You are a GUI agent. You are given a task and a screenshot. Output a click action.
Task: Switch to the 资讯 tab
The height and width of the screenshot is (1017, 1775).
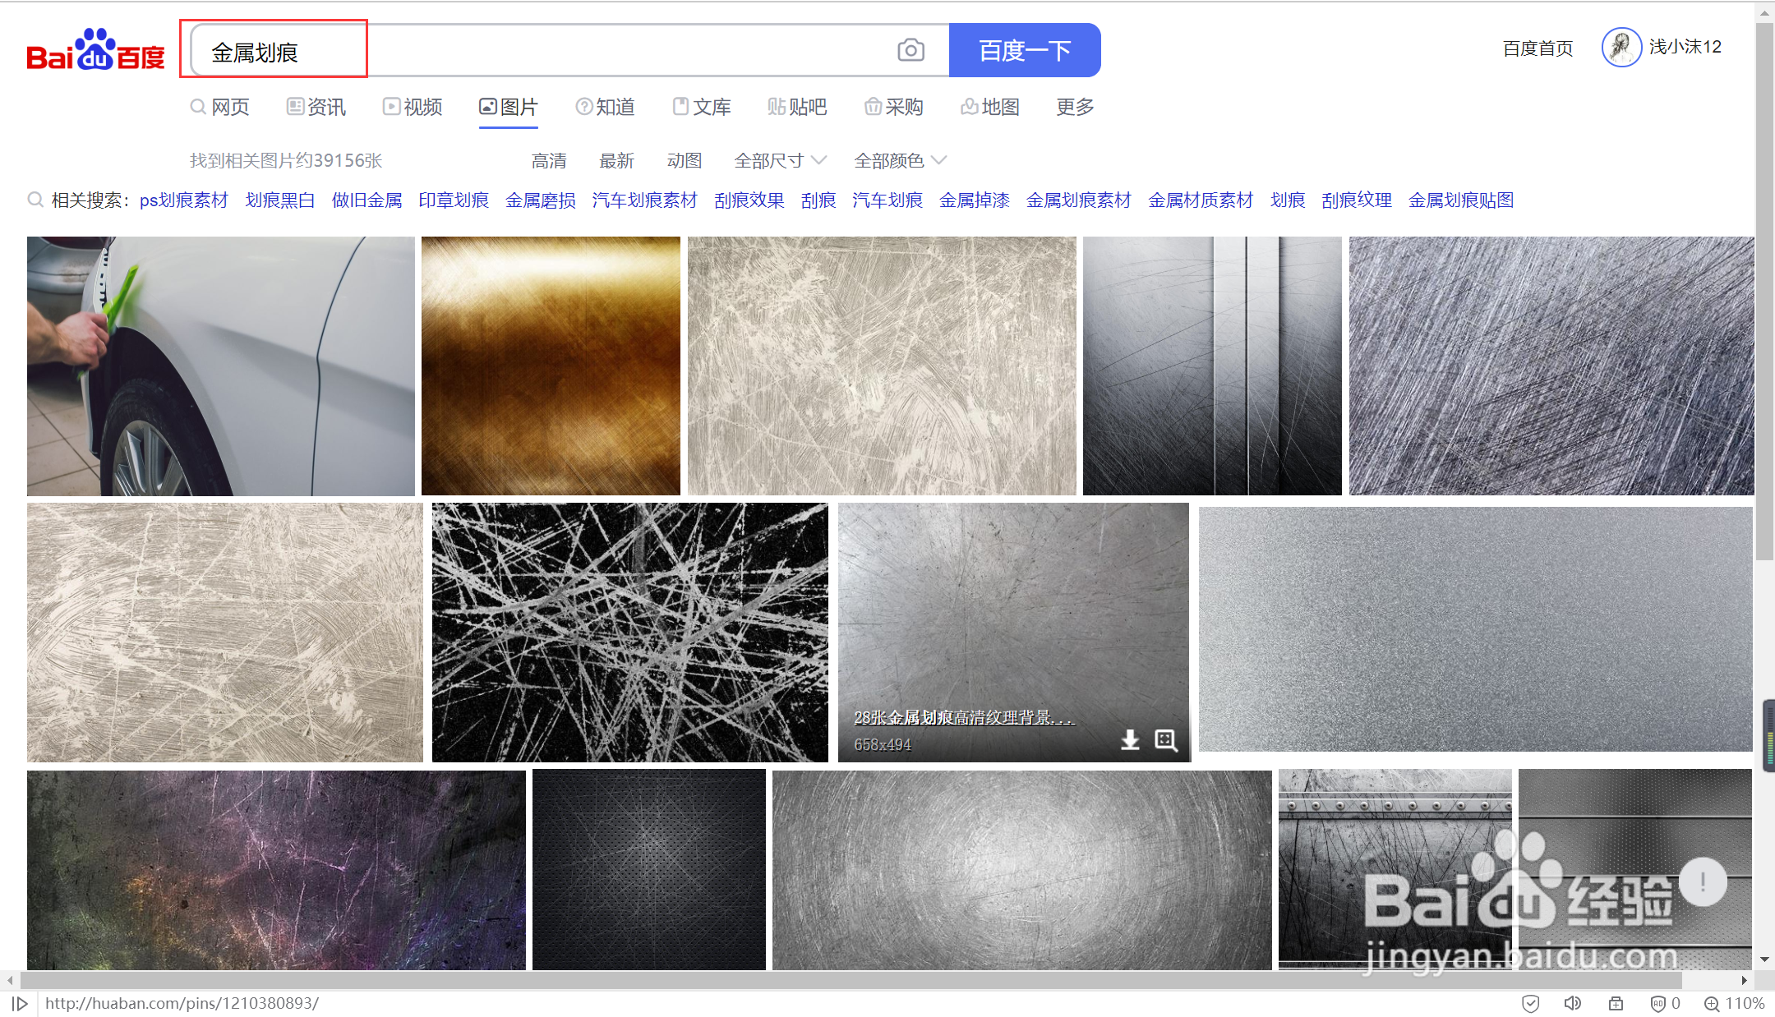click(x=316, y=107)
